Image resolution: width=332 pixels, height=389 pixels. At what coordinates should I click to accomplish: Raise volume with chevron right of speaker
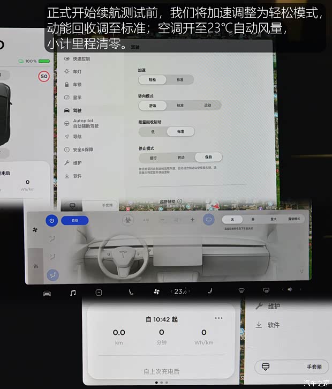pos(300,289)
